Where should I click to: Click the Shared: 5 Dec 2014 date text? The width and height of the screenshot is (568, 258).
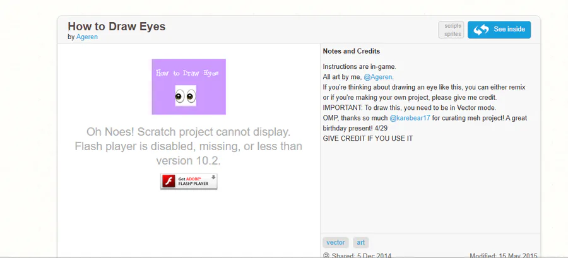coord(362,255)
